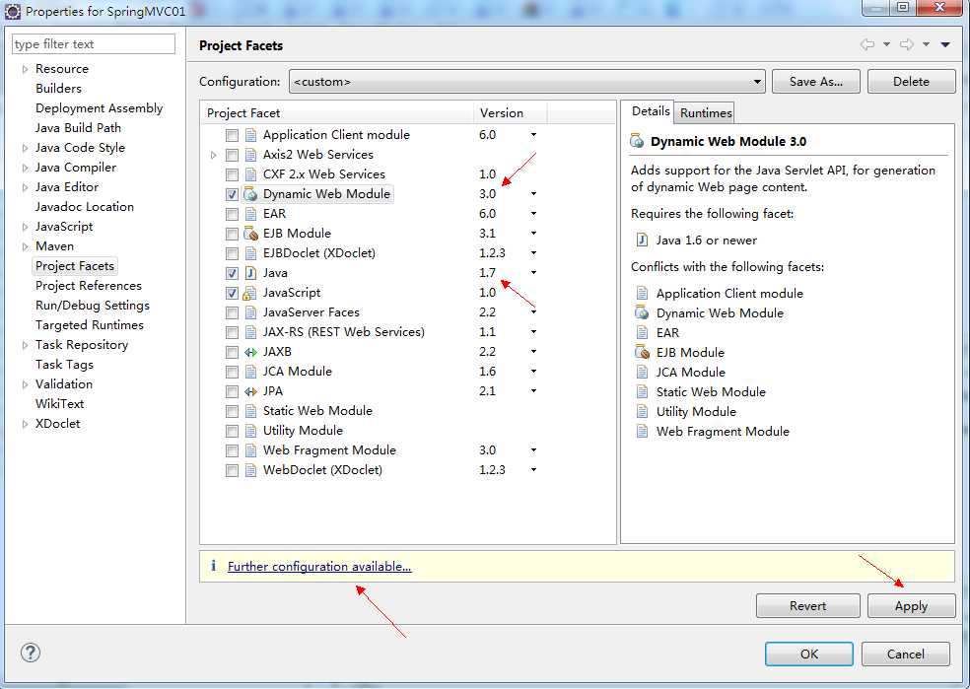Uncheck the Dynamic Web Module checkbox
Screen dimensions: 970x689
point(232,194)
